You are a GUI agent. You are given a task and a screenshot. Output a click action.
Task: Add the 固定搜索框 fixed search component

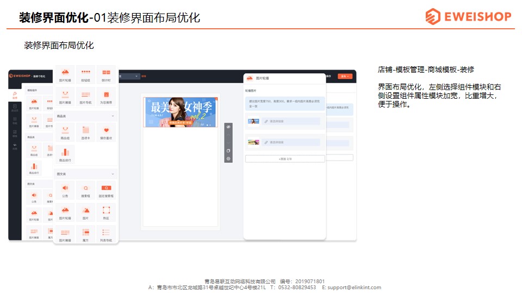pos(106,190)
